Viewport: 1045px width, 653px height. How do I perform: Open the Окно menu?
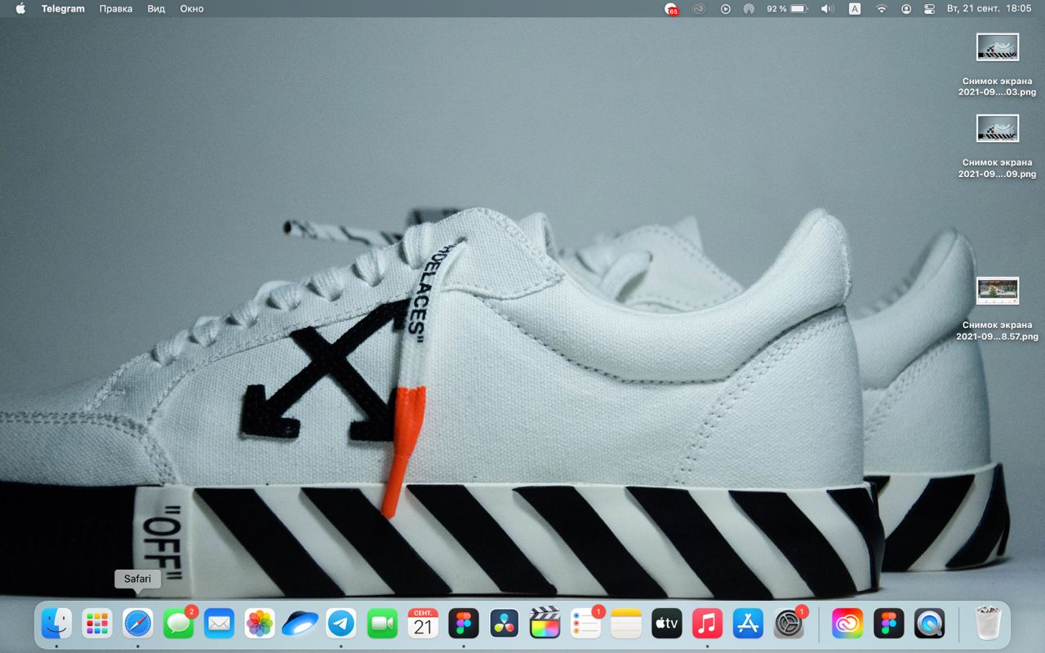[x=192, y=9]
